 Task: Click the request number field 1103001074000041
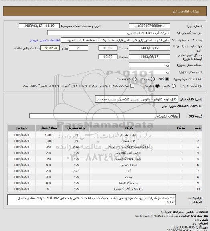[149, 26]
